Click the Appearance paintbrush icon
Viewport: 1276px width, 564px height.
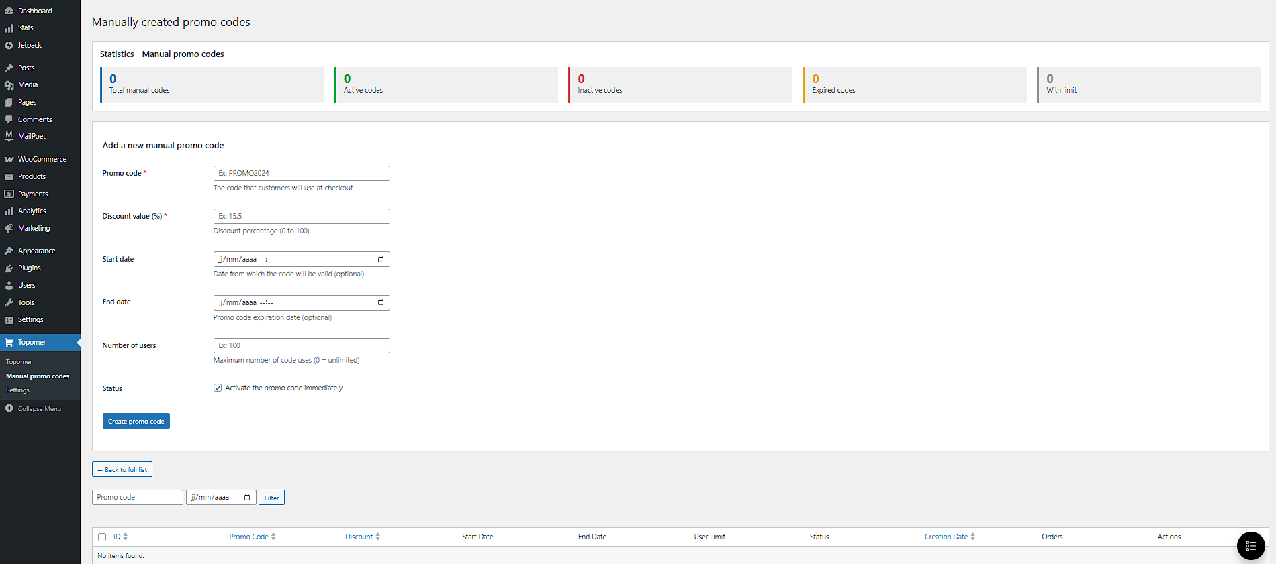[x=9, y=251]
